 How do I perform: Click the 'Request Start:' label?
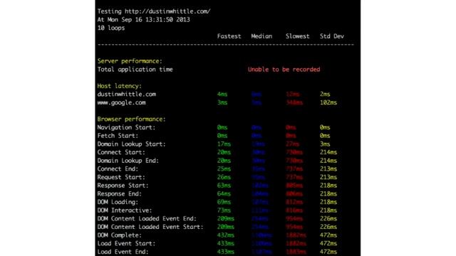[121, 177]
